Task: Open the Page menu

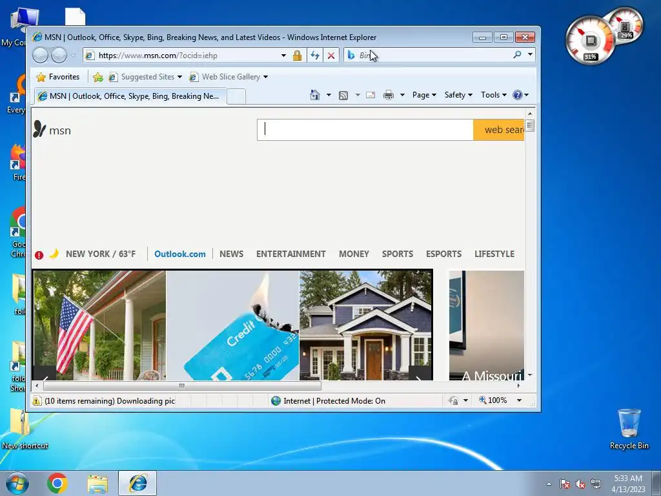Action: pos(424,95)
